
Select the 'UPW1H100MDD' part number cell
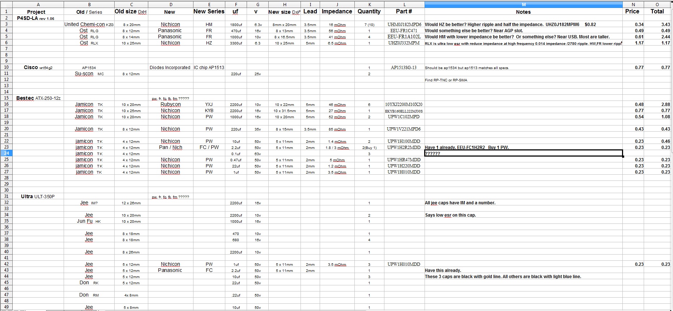click(x=404, y=141)
